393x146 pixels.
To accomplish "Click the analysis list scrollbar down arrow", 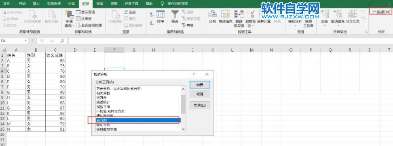I will (183, 129).
